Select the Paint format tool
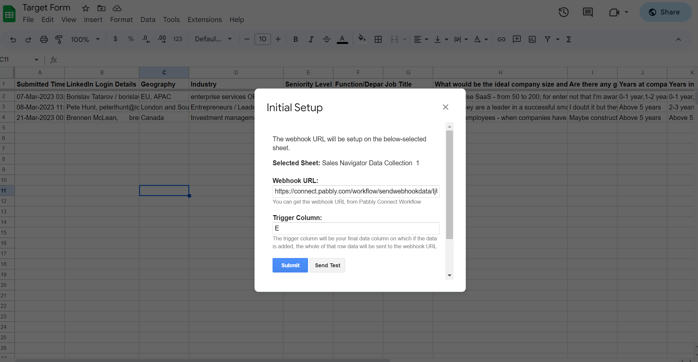 click(x=59, y=39)
